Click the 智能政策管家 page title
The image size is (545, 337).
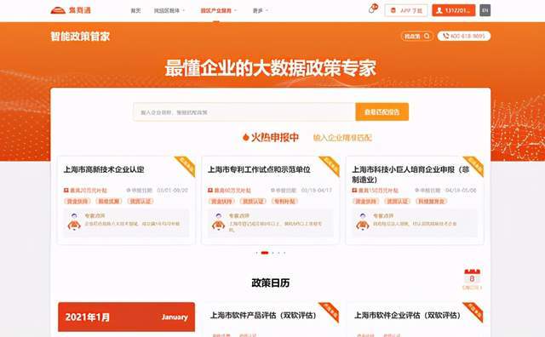click(80, 36)
